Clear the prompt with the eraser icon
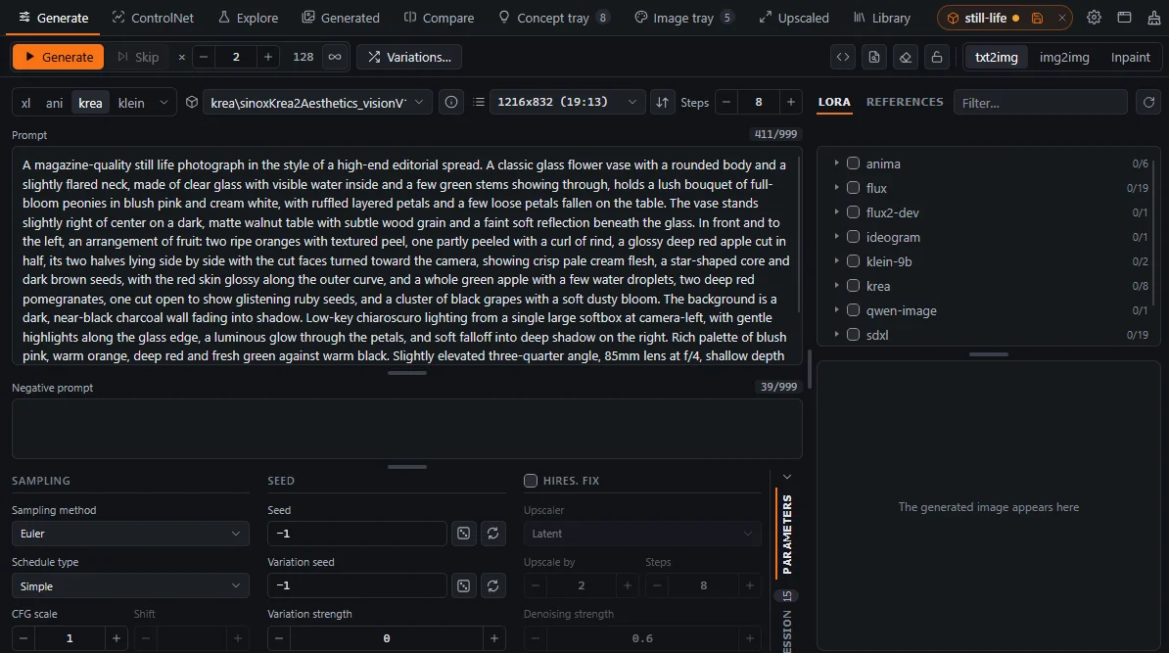Screen dimensions: 1169x653 pos(905,57)
